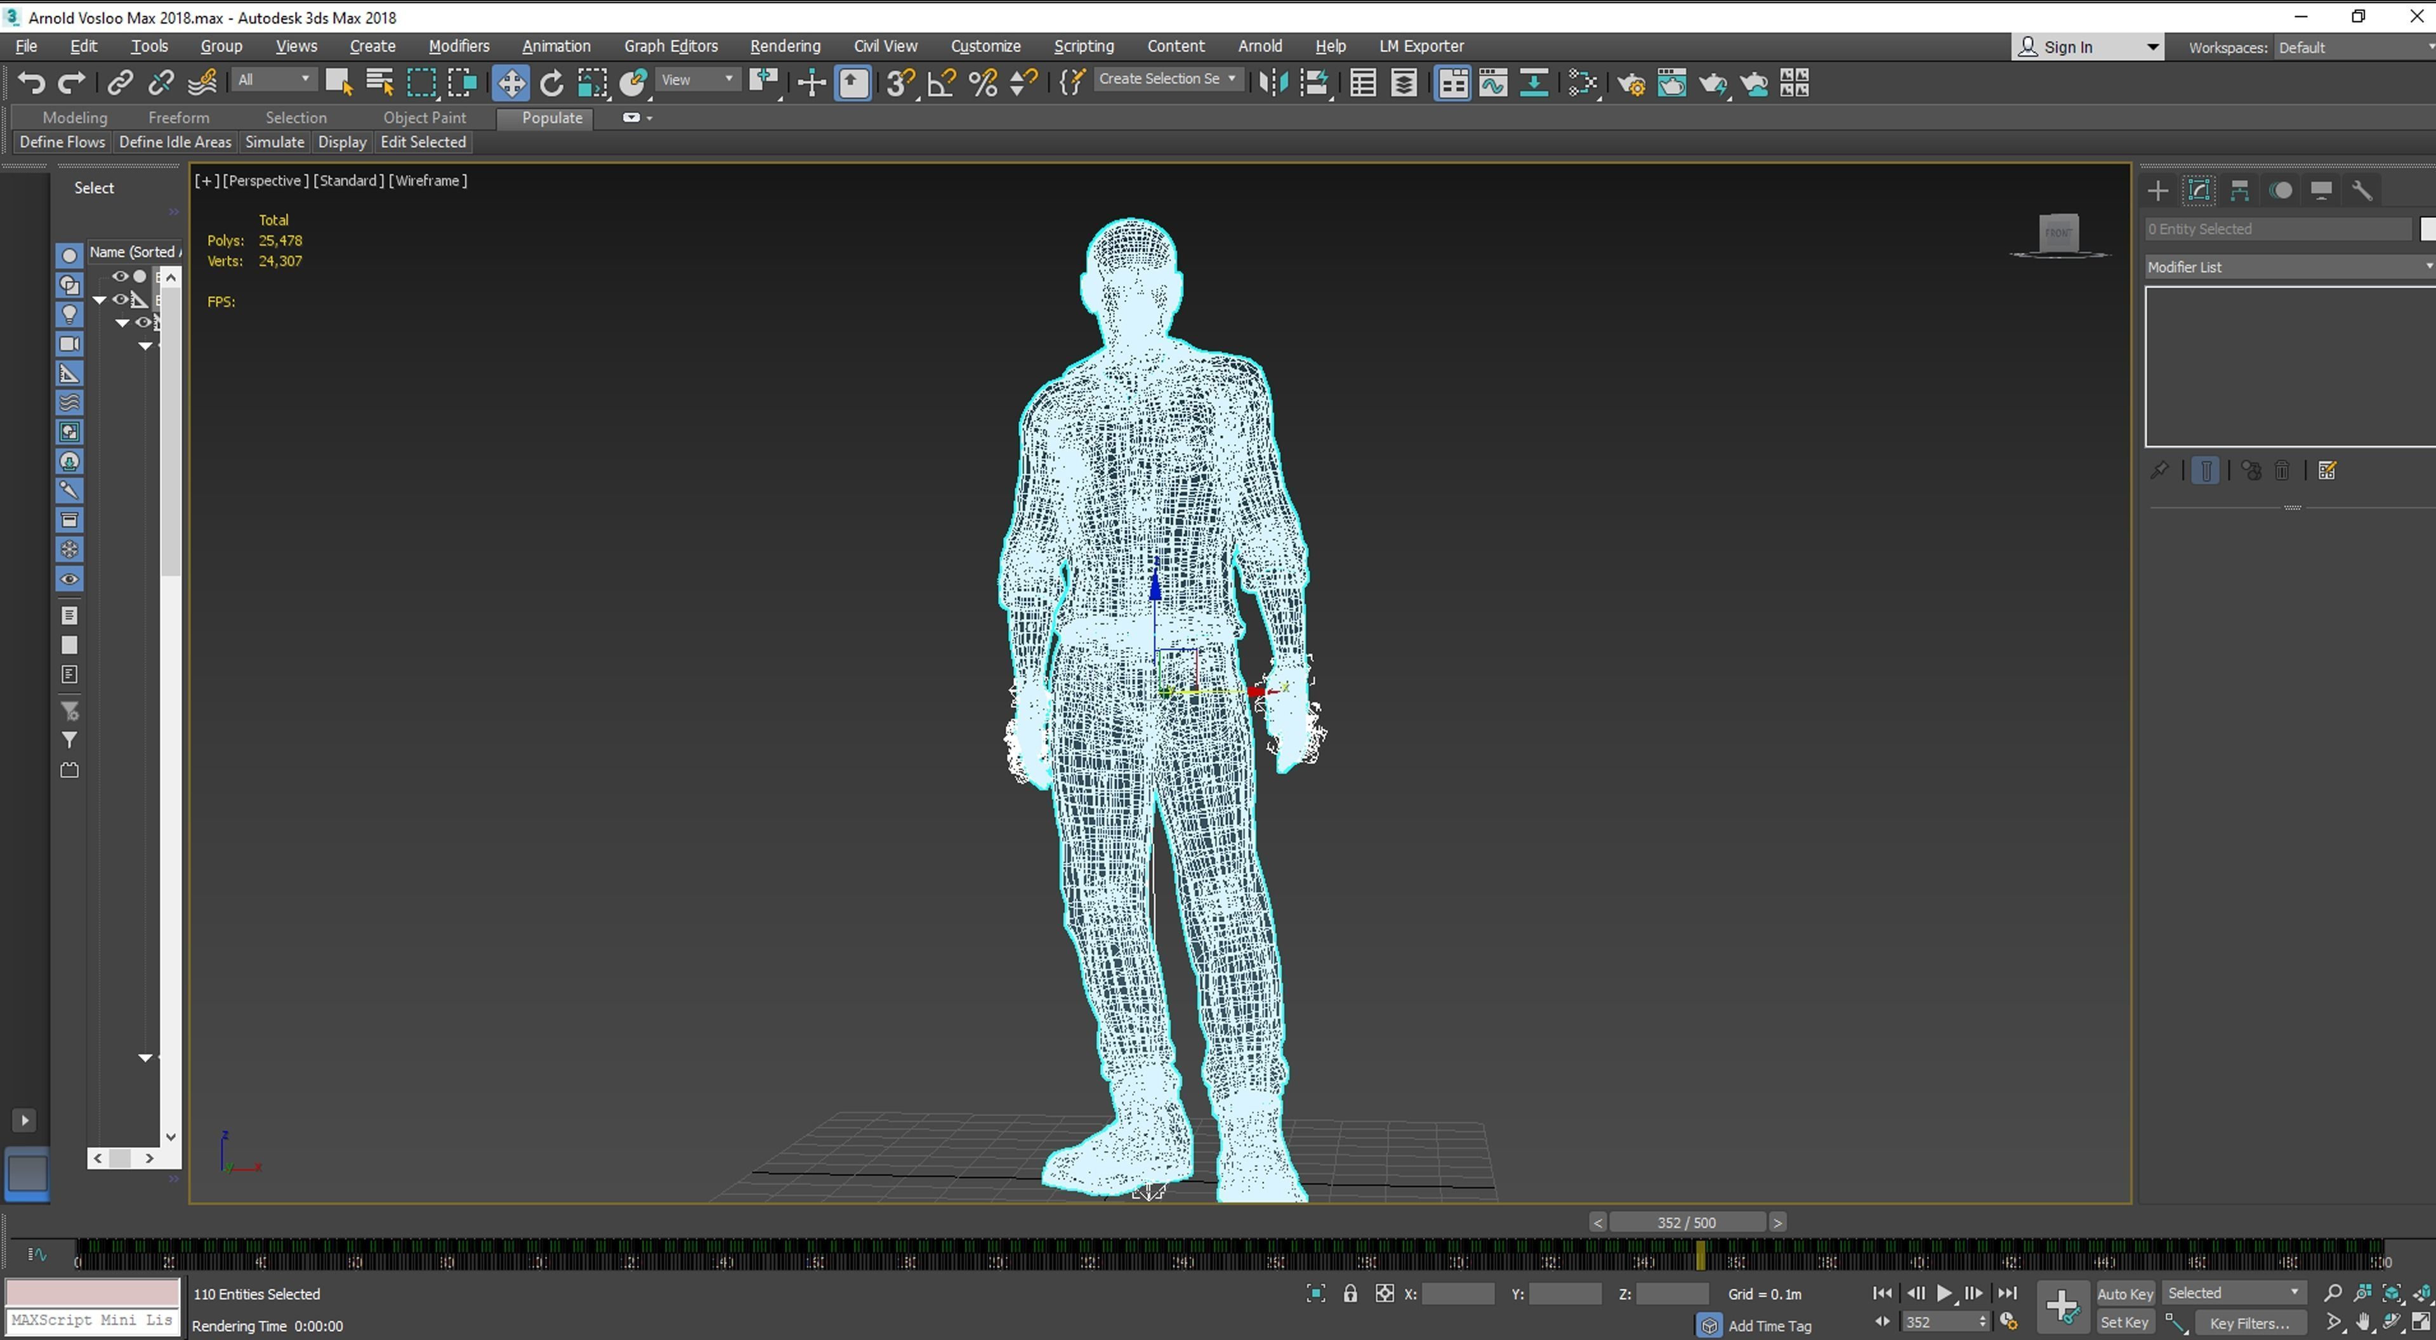Image resolution: width=2436 pixels, height=1340 pixels.
Task: Open the Utilities wrench panel tab
Action: point(2362,191)
